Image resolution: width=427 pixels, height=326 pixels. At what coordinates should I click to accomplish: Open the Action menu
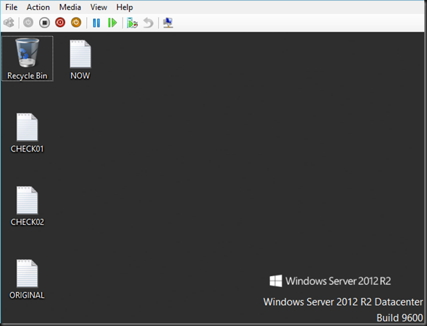click(38, 7)
